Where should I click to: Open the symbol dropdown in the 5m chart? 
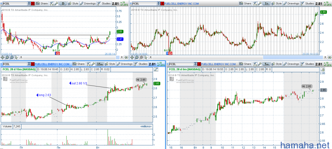click(195, 64)
